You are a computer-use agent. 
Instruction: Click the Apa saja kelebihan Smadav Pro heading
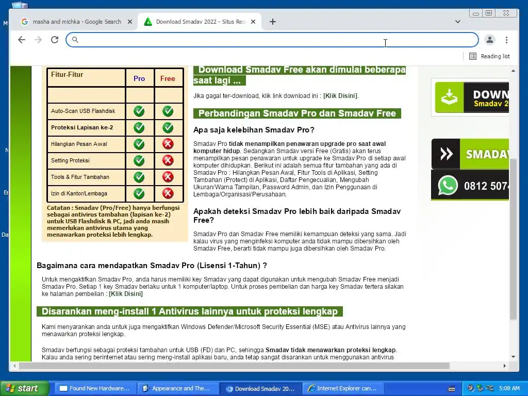[254, 130]
